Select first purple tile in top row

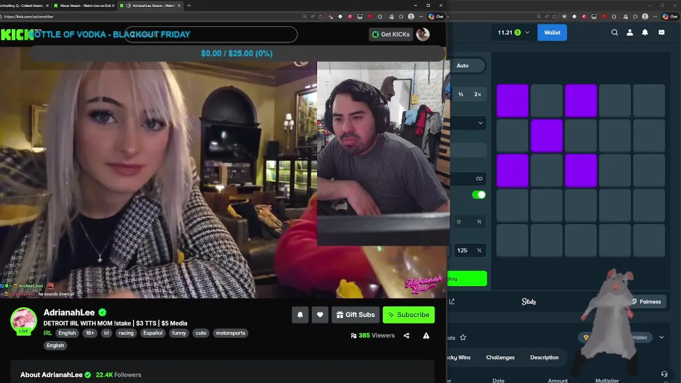point(512,101)
